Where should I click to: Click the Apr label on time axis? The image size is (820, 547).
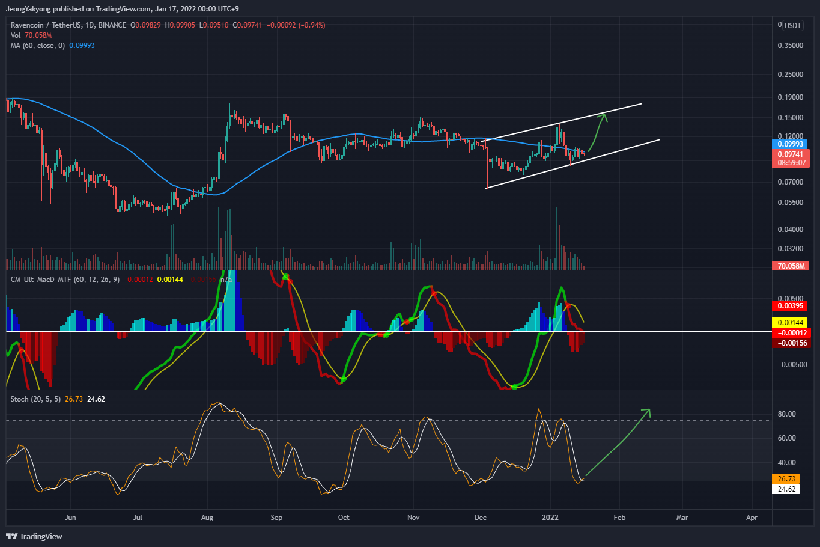coord(752,518)
